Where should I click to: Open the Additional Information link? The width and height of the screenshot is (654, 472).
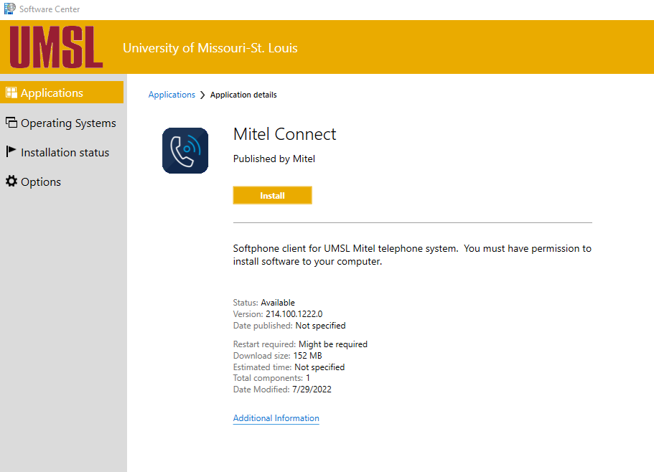(x=276, y=418)
